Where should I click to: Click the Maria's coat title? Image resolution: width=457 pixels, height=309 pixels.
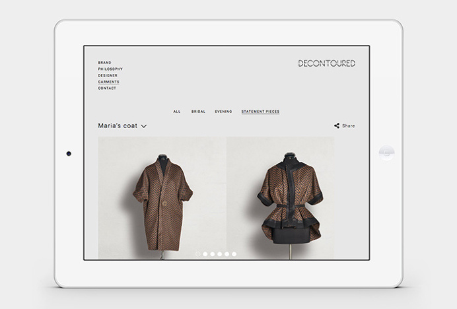(118, 125)
